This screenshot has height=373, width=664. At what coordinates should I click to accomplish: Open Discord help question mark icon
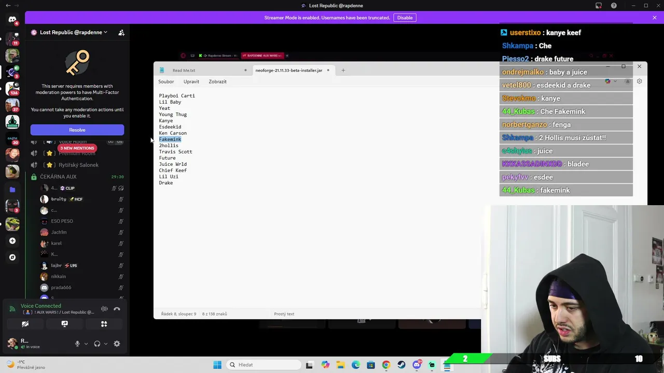pyautogui.click(x=614, y=6)
